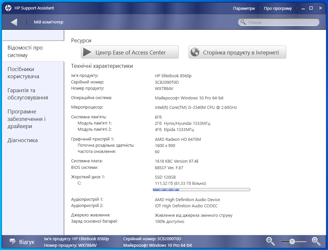Viewport: 328px width, 250px height.
Task: Click the 4Гб Elpida 1333МГц module
Action: (174, 130)
